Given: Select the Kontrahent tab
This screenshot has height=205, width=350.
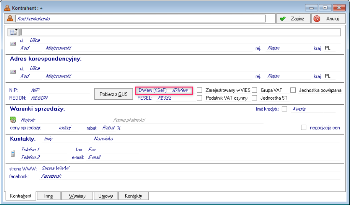Looking at the screenshot, I should click(21, 196).
